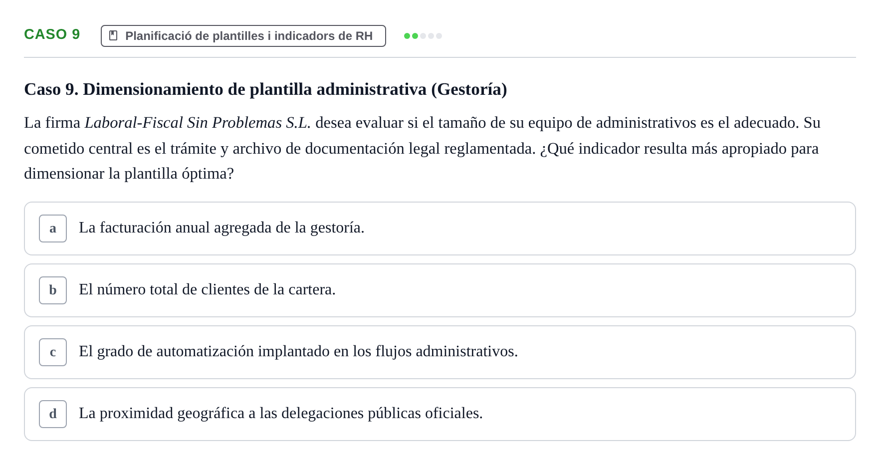
Task: Choose option La facturación anual agregada de la gestoría
Action: pos(440,229)
